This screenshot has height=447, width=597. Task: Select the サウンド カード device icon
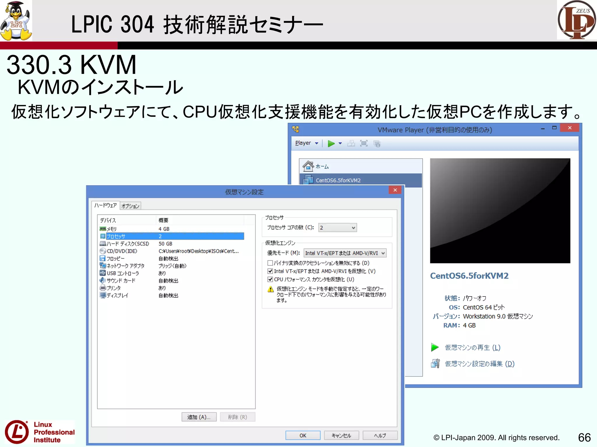[103, 280]
